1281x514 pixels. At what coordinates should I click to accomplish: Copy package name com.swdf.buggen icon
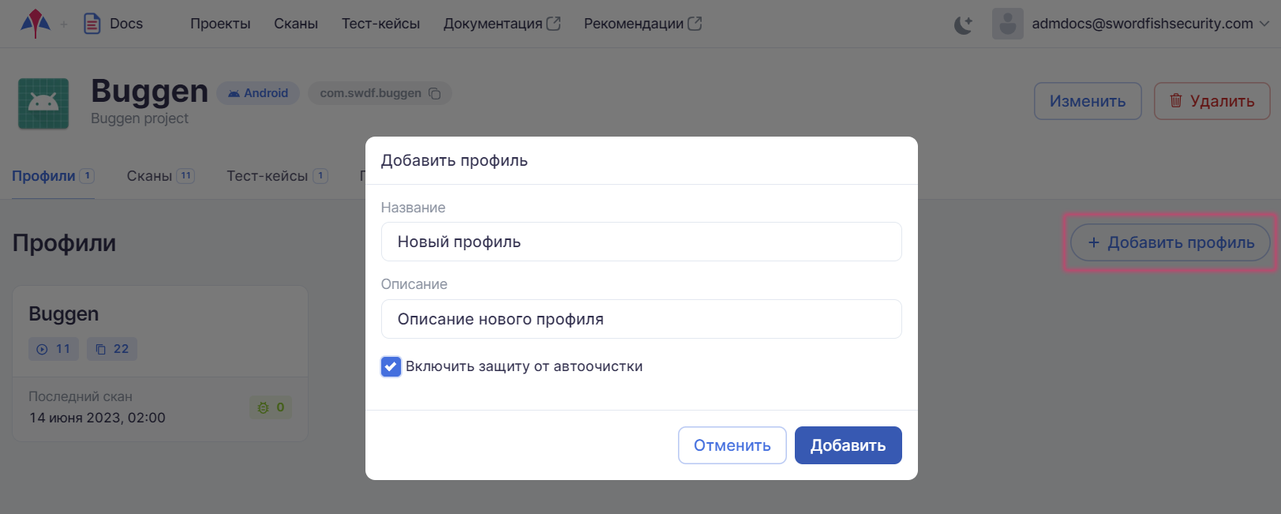[x=435, y=93]
